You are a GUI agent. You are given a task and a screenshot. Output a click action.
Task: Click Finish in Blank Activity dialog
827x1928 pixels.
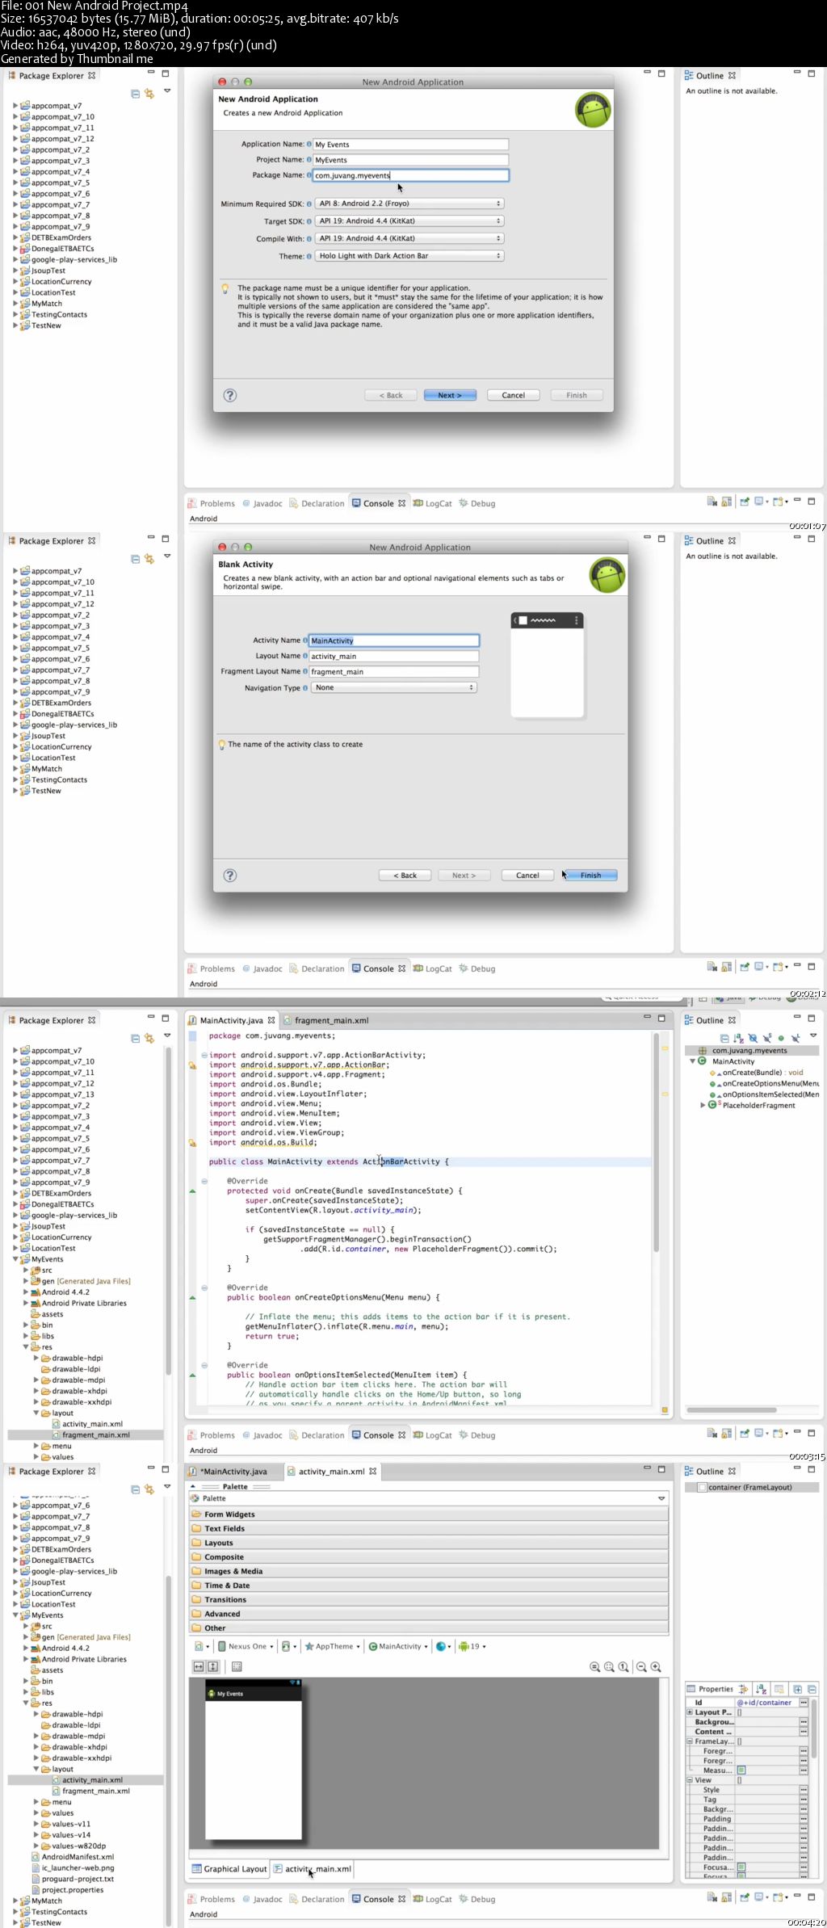point(590,876)
